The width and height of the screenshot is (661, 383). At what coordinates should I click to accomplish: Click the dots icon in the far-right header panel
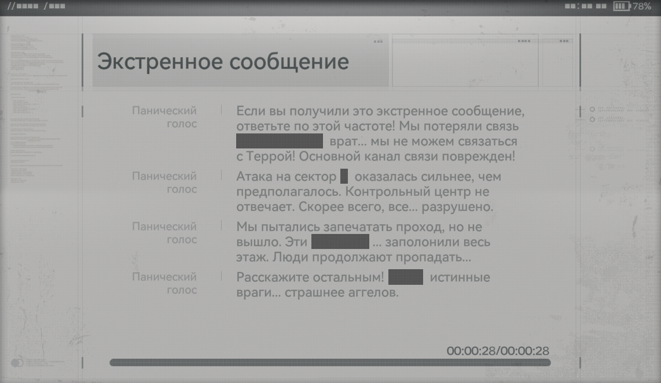coord(564,41)
